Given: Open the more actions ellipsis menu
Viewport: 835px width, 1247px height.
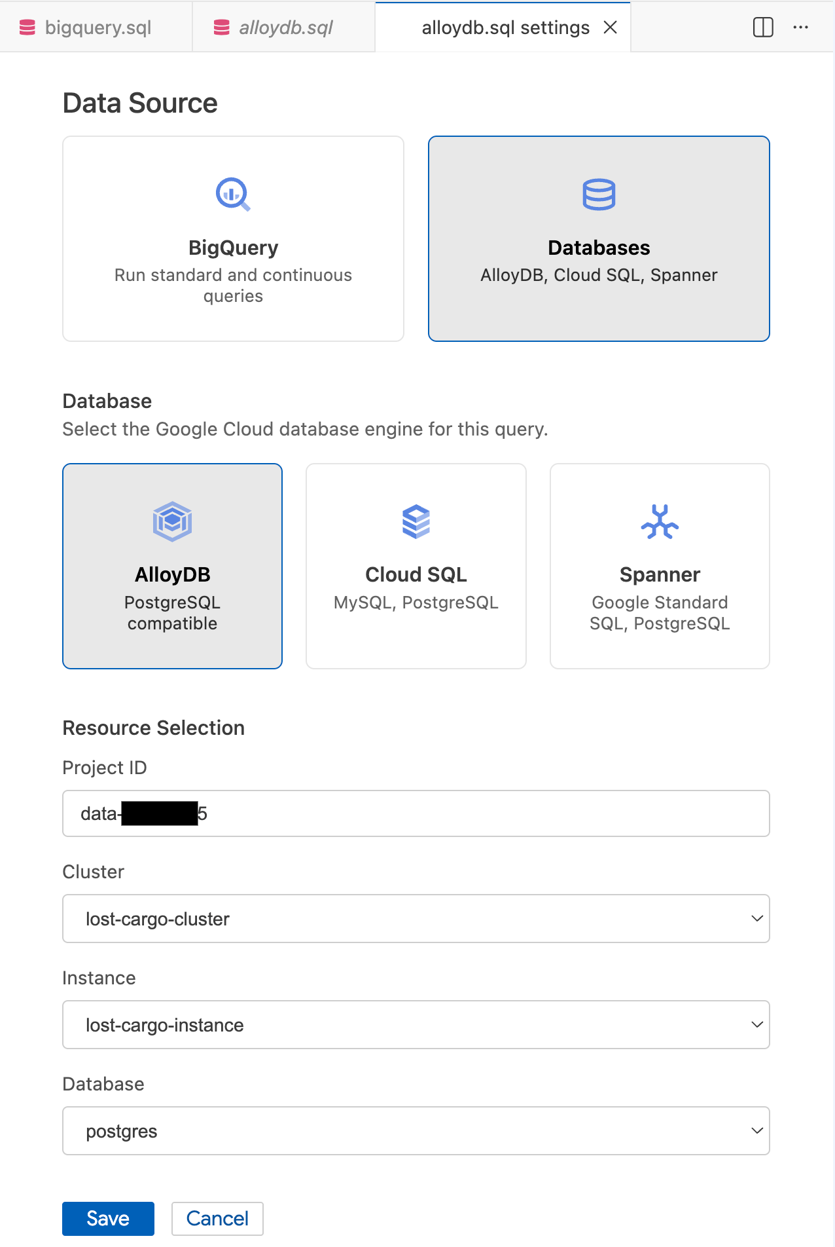Looking at the screenshot, I should point(800,28).
